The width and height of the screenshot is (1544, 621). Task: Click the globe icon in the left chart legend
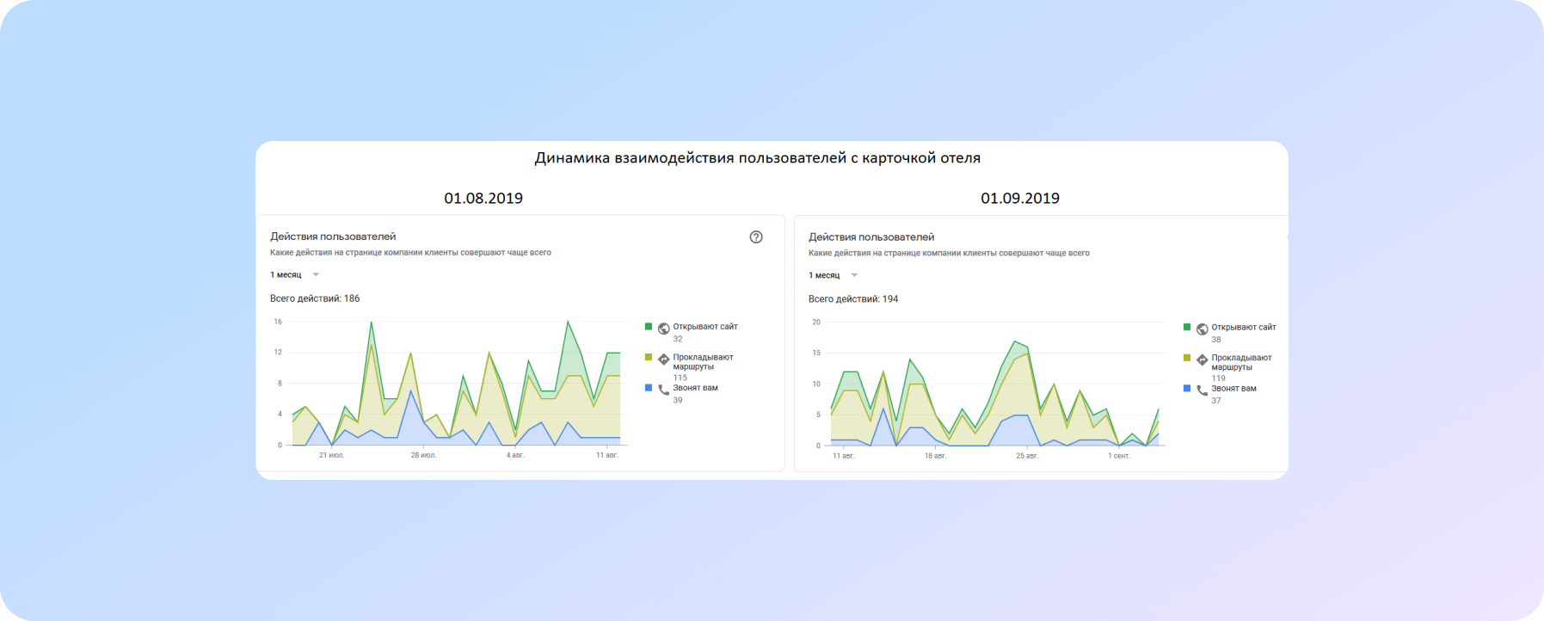[x=664, y=329]
